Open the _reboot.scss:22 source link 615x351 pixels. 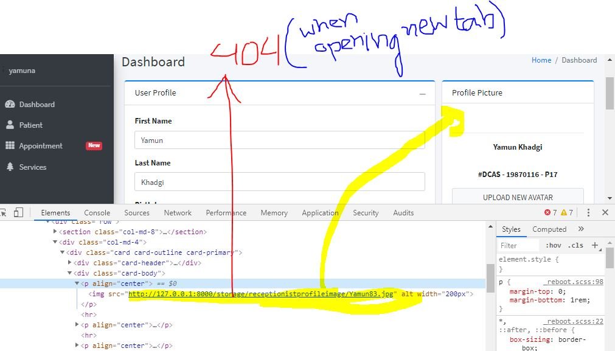(574, 321)
